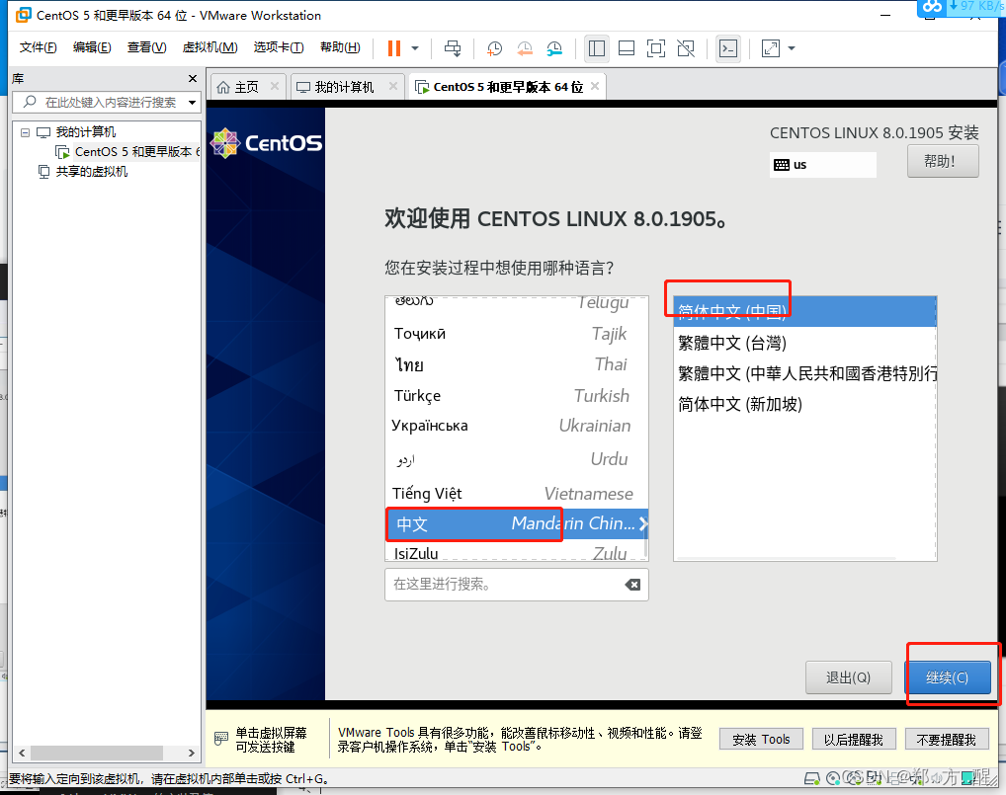The height and width of the screenshot is (795, 1006).
Task: Open the power options dropdown arrow
Action: [415, 48]
